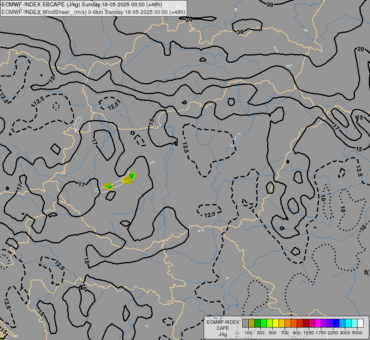Screen dimensions: 370x340
Task: Click the indigo swatch before 2250
Action: pos(330,323)
